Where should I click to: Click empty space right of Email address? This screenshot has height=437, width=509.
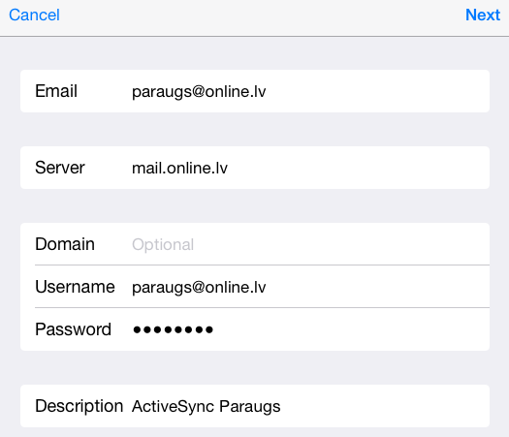(376, 91)
